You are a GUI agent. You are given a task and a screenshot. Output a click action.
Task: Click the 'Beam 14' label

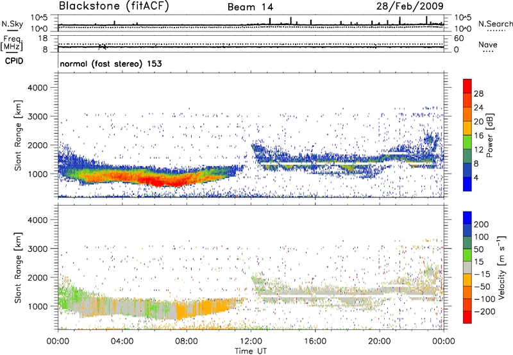(250, 7)
